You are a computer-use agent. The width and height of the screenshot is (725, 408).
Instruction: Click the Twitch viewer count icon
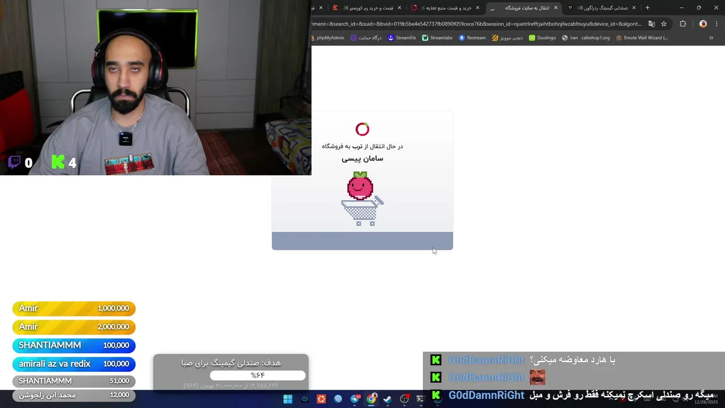pos(15,163)
